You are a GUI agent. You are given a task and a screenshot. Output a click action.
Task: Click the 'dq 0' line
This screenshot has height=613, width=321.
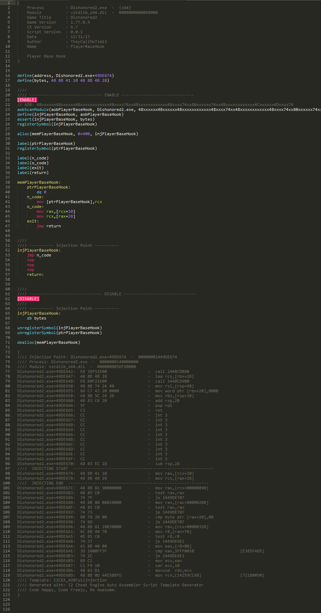pos(42,192)
